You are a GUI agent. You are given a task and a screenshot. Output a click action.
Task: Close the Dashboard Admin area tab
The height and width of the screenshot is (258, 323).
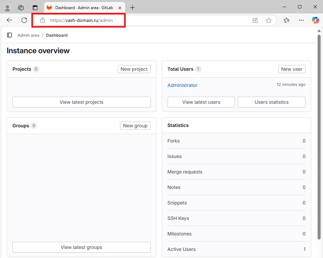click(120, 8)
